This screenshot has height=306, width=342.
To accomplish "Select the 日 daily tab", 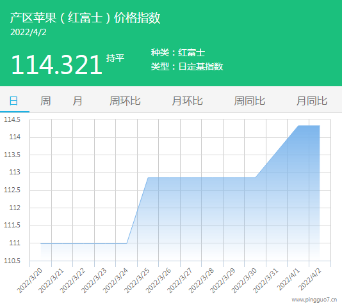I will (13, 101).
